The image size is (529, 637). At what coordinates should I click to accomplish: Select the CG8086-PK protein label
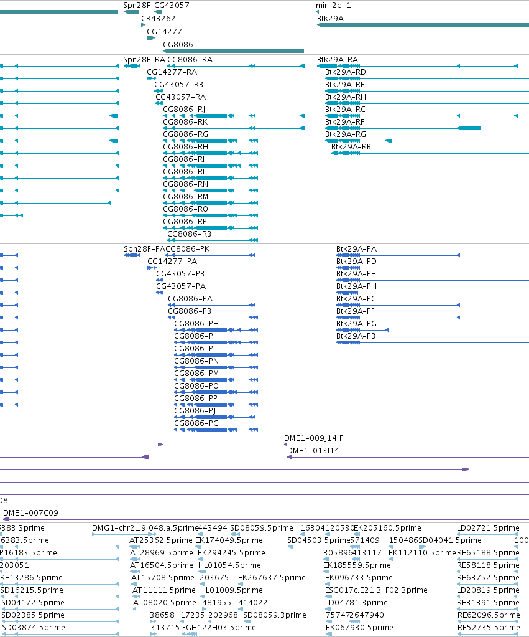[188, 249]
